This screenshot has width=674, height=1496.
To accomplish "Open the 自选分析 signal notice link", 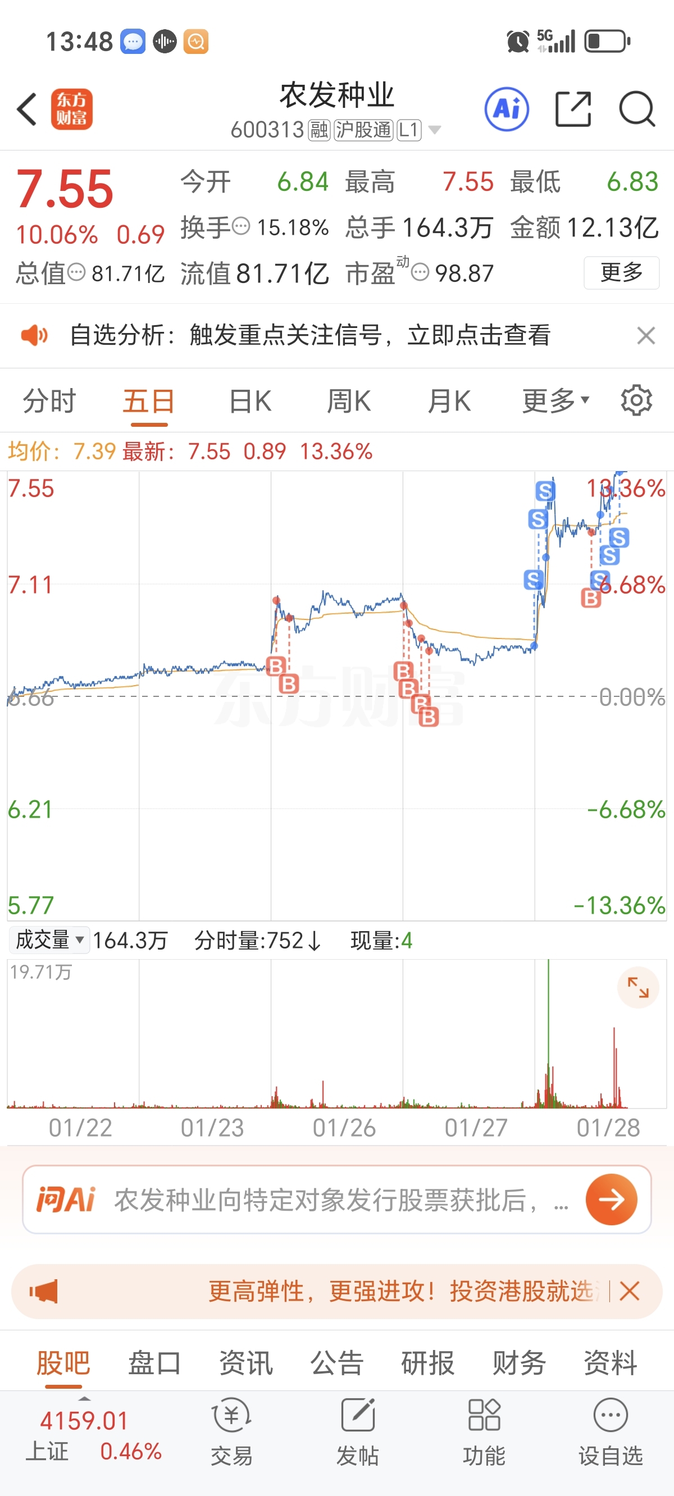I will tap(309, 335).
